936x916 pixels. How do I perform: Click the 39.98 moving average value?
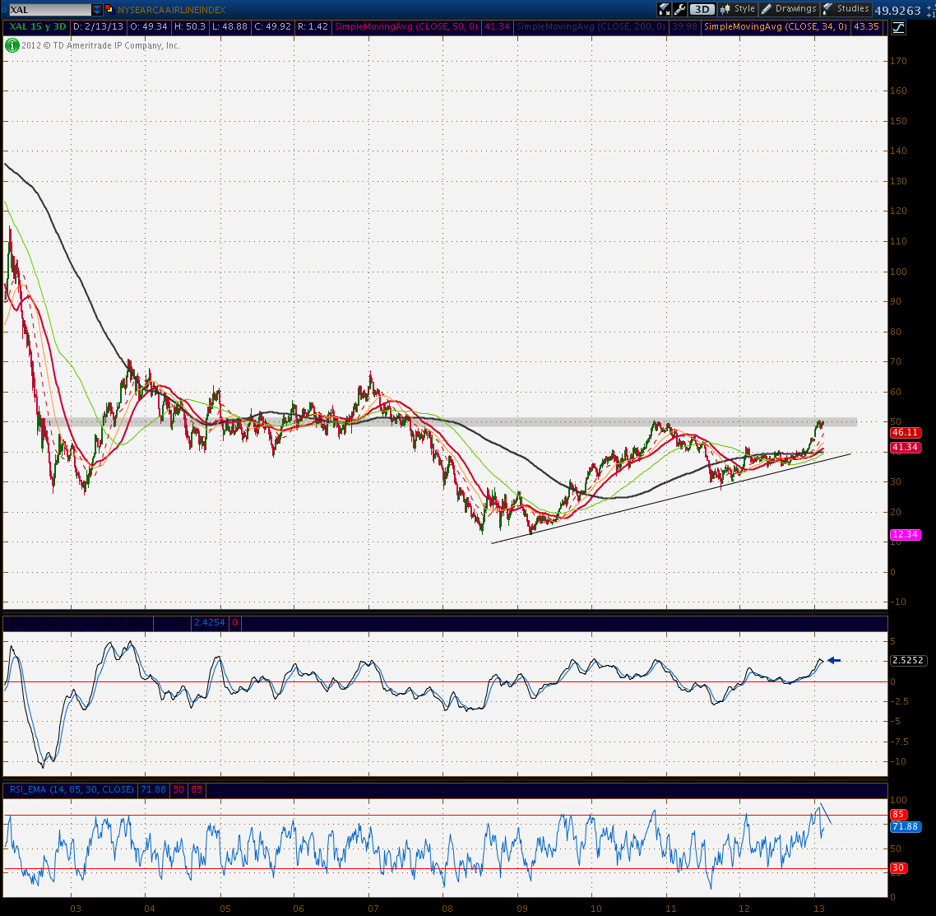tap(684, 26)
